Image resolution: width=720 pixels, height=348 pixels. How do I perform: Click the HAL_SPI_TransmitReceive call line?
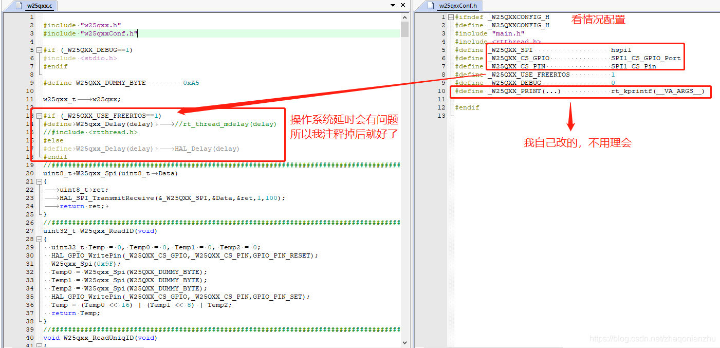click(164, 198)
